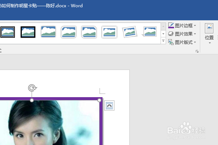Click the 图片效果 icon
The height and width of the screenshot is (145, 218).
(x=171, y=34)
